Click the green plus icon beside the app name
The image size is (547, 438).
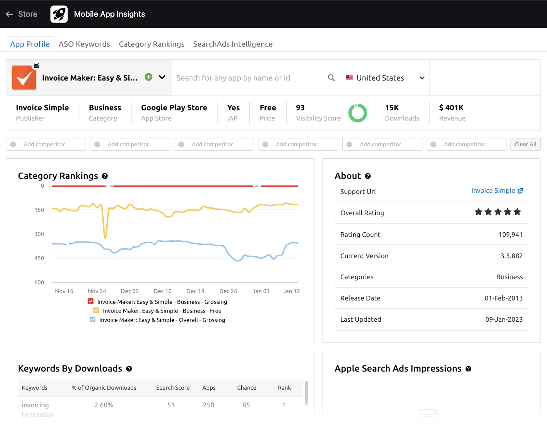(148, 77)
